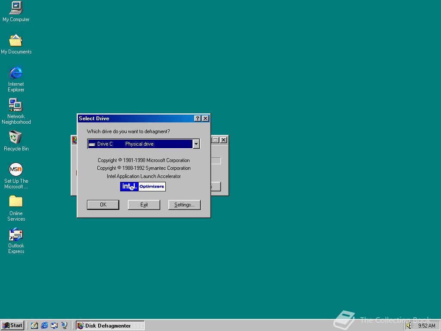Close the Select Drive dialog
The image size is (441, 331).
[x=205, y=118]
